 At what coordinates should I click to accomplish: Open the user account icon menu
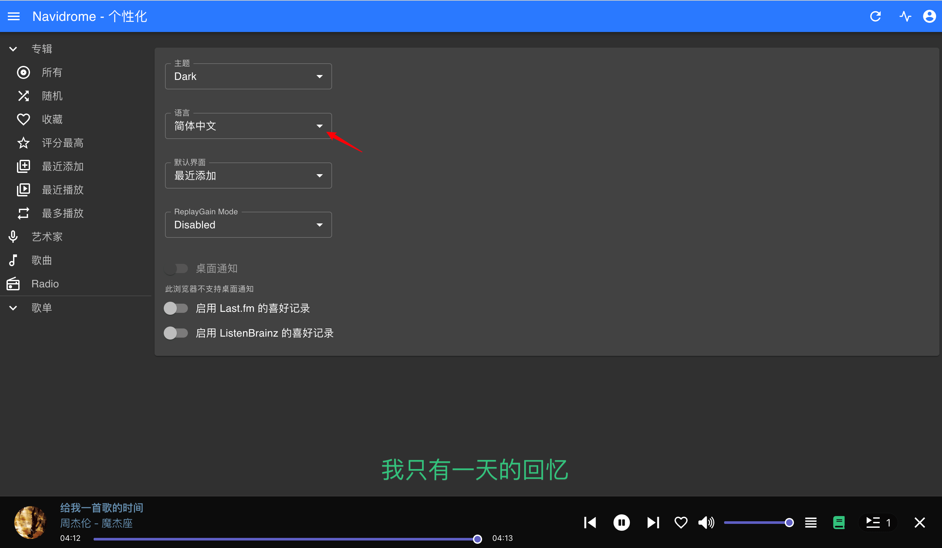[x=929, y=16]
